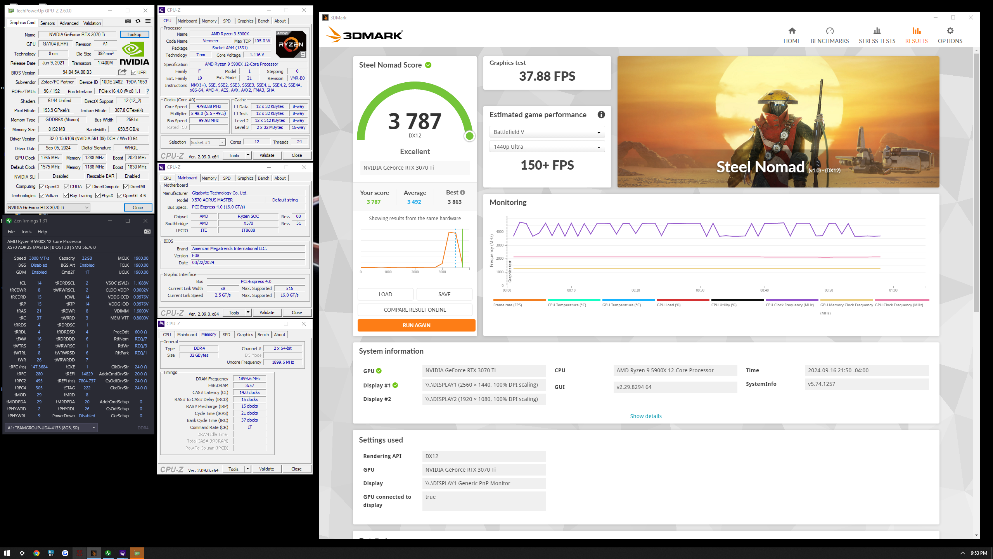993x559 pixels.
Task: Switch to GPU-Z Validation tab
Action: pyautogui.click(x=92, y=23)
